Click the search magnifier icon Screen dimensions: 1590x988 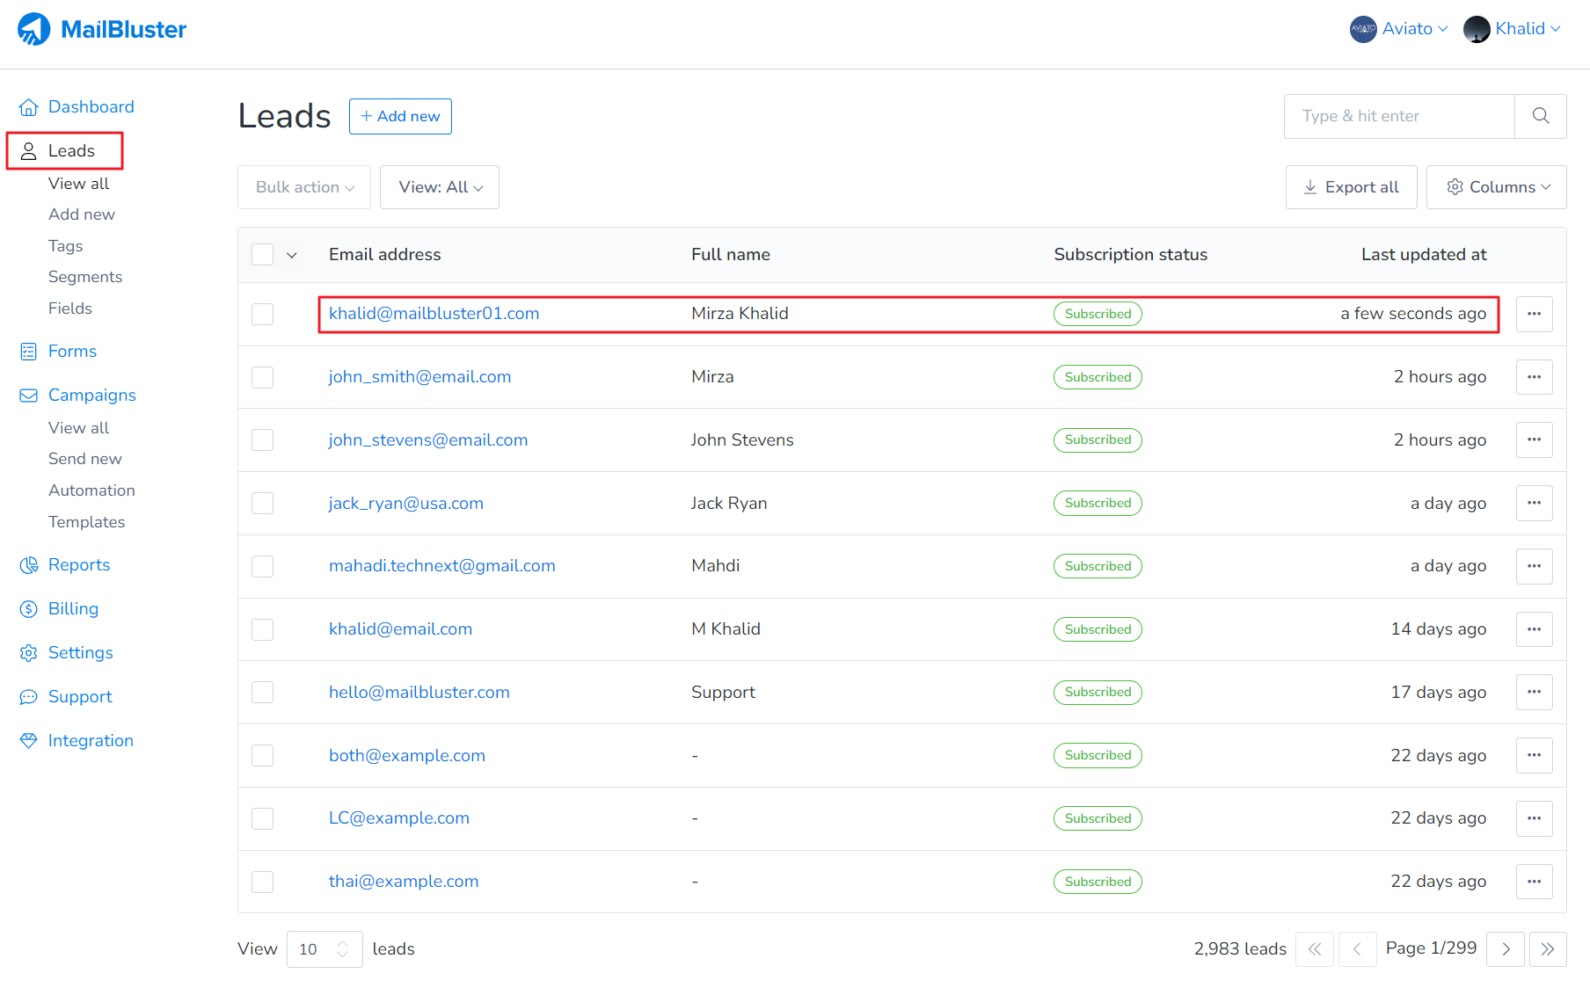(1540, 116)
